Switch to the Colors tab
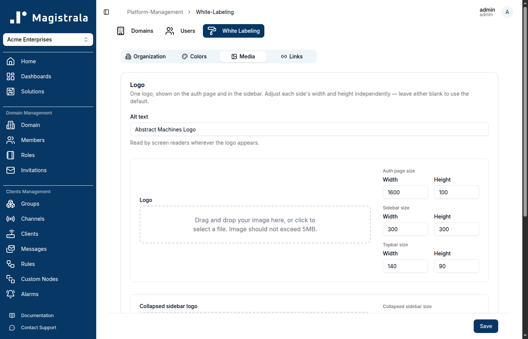Image resolution: width=528 pixels, height=339 pixels. click(x=194, y=56)
